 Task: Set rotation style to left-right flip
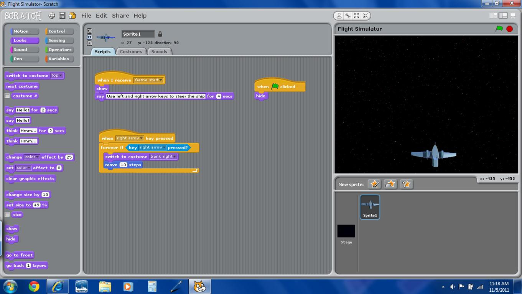pos(89,37)
